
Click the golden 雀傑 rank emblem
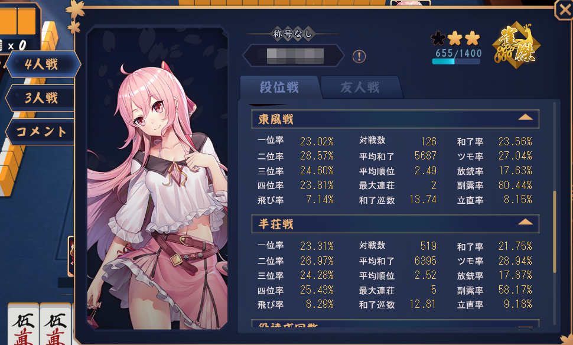[516, 45]
